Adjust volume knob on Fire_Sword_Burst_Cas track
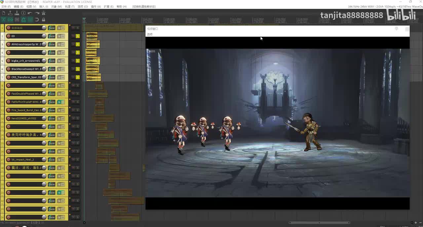Image resolution: width=423 pixels, height=227 pixels. point(44,110)
